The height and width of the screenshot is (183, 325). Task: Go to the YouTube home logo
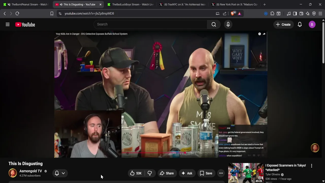(25, 25)
